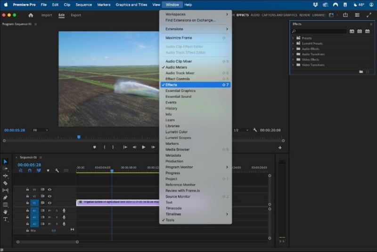
Task: Open Extensions submenu
Action: [x=196, y=29]
